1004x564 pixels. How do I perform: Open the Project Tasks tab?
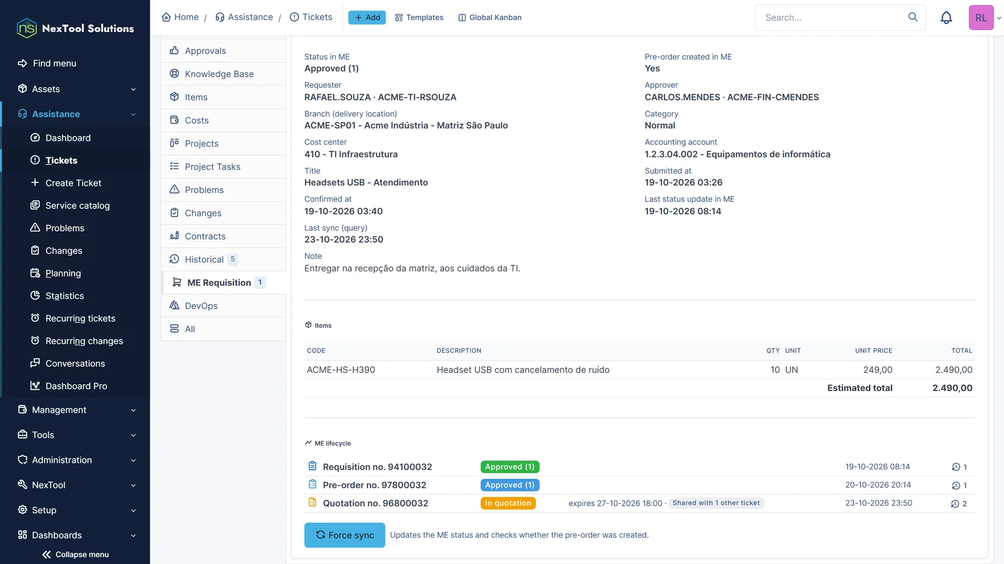(223, 167)
